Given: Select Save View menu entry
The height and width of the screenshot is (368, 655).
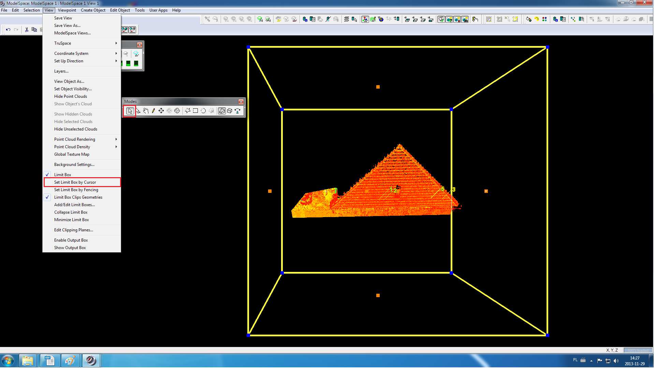Looking at the screenshot, I should [82, 18].
